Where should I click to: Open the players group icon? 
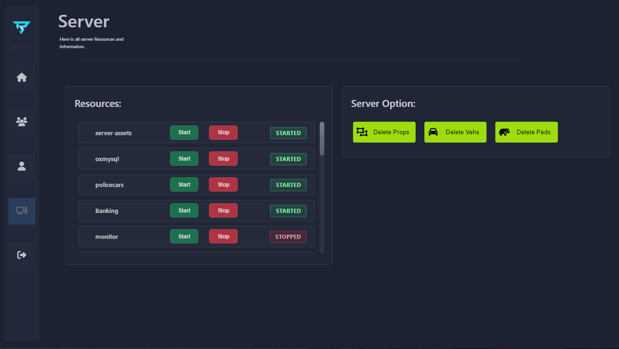click(x=22, y=122)
